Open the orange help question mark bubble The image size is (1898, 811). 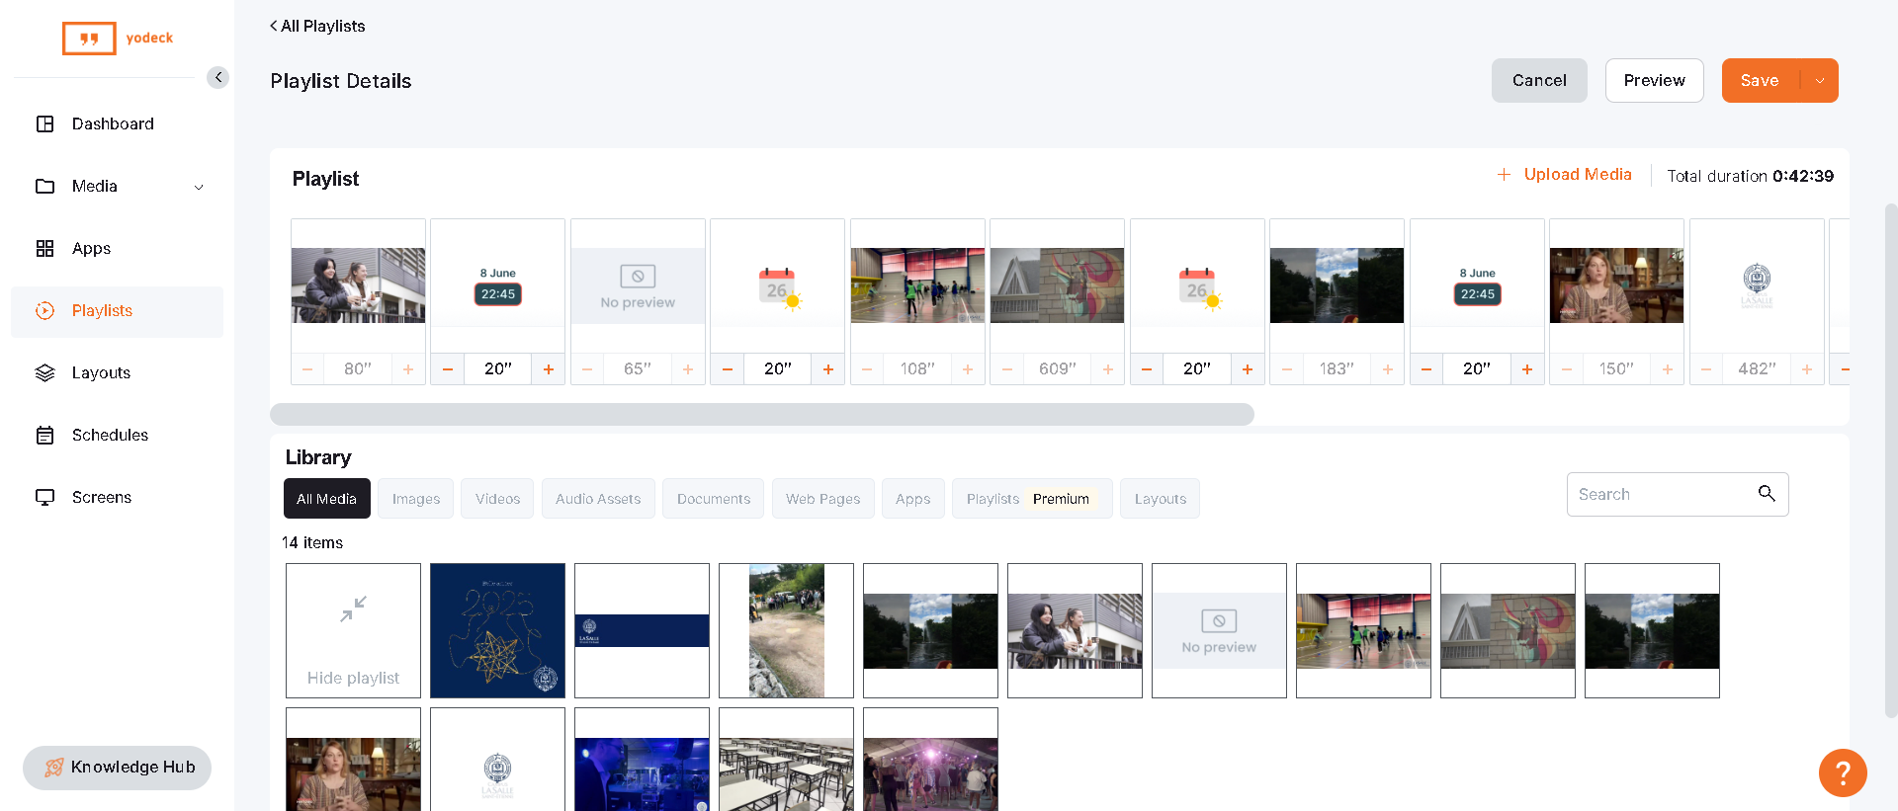pyautogui.click(x=1842, y=772)
